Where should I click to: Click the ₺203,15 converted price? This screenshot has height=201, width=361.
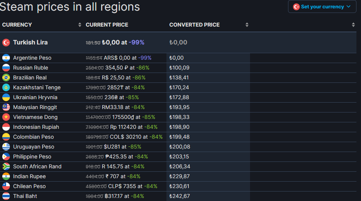[x=179, y=157]
